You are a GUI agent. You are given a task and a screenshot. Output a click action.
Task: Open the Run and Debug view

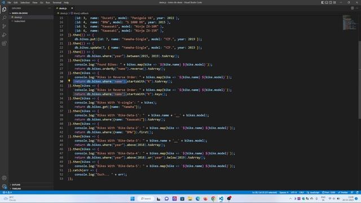click(4, 35)
